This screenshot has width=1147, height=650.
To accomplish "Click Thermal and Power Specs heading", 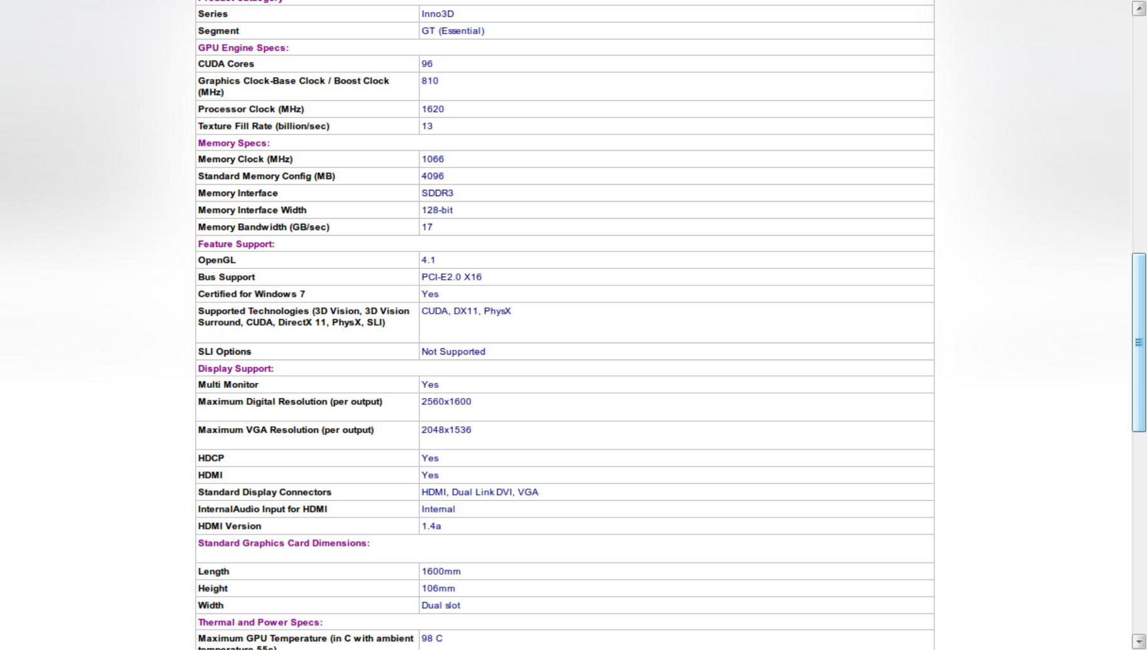I will (x=260, y=622).
